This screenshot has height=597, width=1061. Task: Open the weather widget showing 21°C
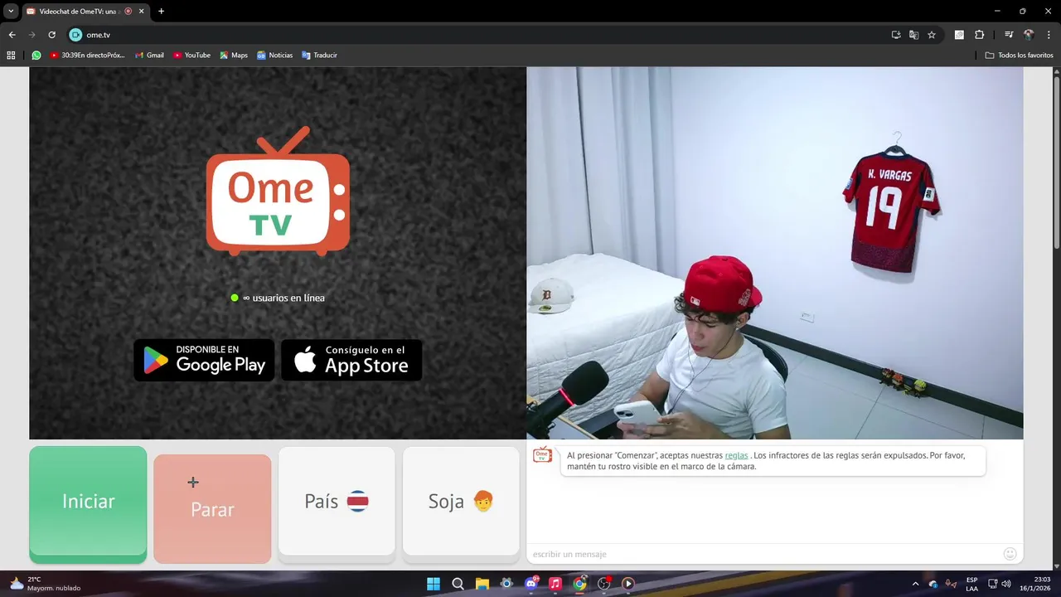click(45, 584)
